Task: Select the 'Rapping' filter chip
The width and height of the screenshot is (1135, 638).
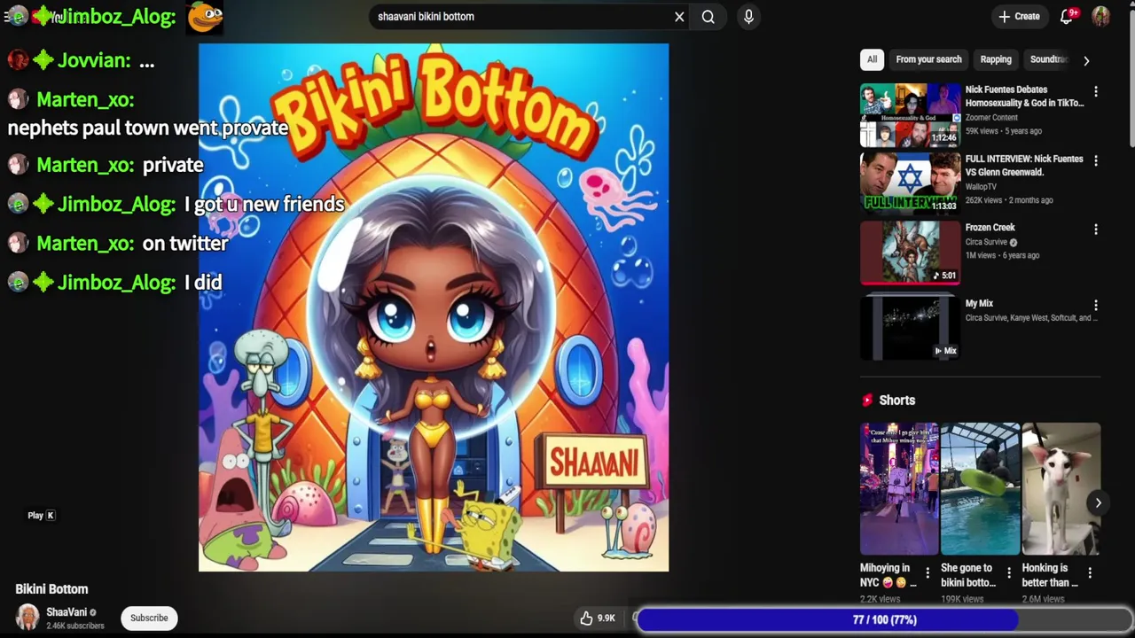Action: 996,59
